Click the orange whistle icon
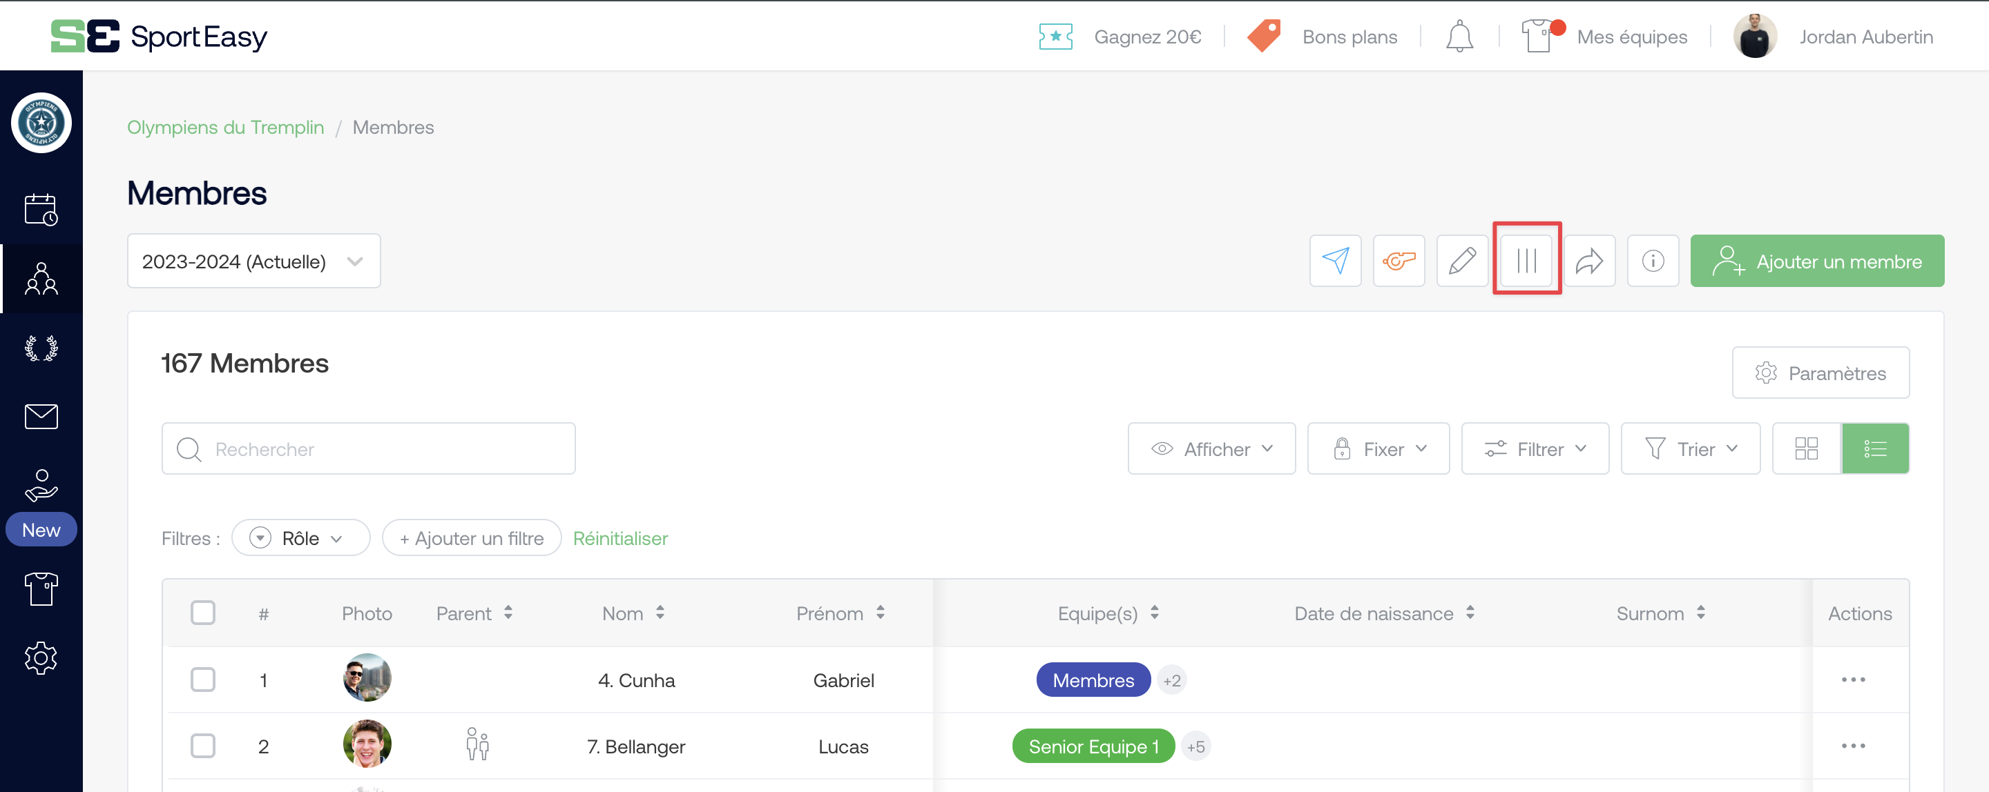This screenshot has width=1989, height=792. (x=1399, y=261)
